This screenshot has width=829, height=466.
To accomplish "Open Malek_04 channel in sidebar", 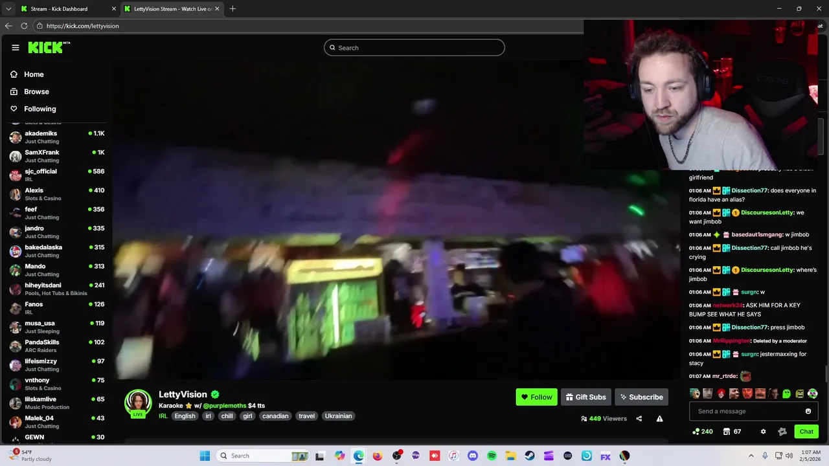I will pyautogui.click(x=57, y=422).
